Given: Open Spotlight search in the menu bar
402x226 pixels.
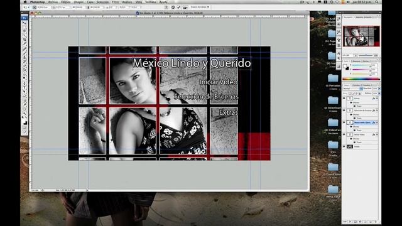Looking at the screenshot, I should (x=377, y=2).
